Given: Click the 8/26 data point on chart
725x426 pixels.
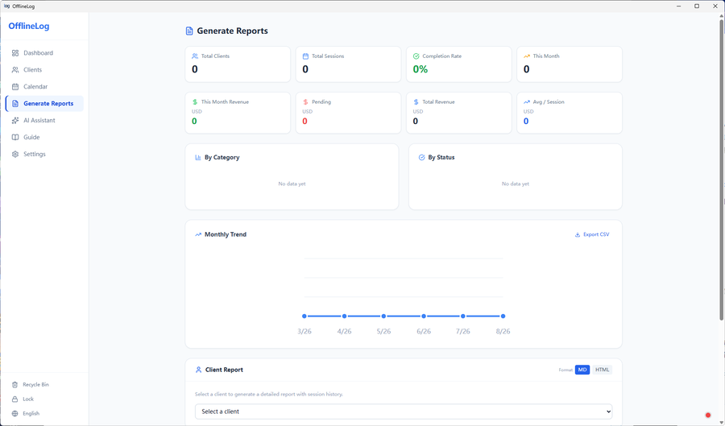Looking at the screenshot, I should coord(503,316).
